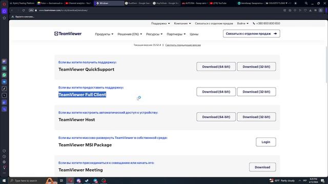Viewport: 328px width, 184px height.
Task: Download TeamViewer Host 64-bit
Action: 216,117
